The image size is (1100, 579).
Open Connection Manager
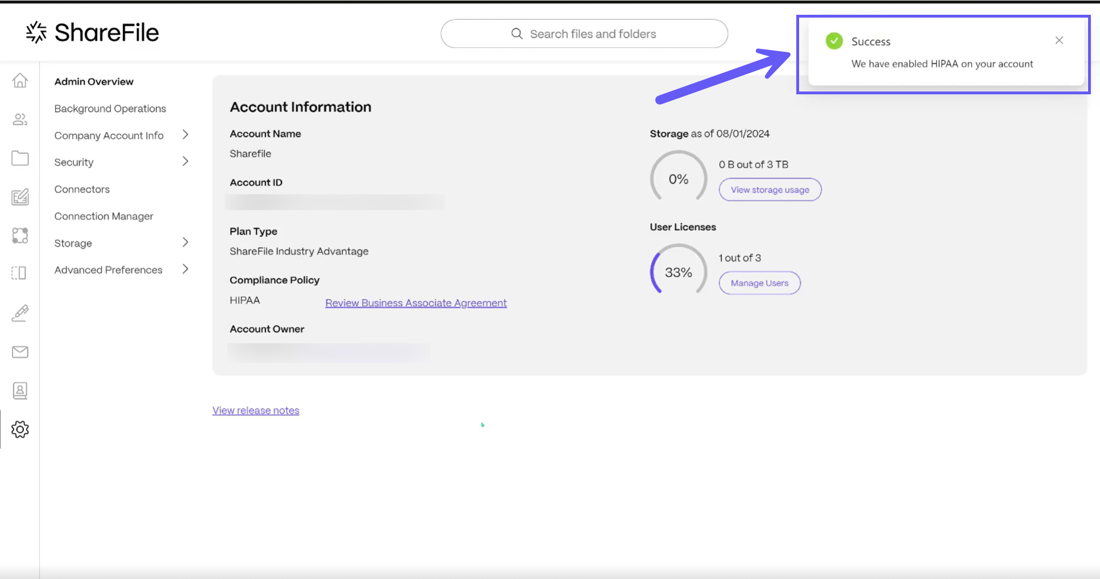[104, 216]
